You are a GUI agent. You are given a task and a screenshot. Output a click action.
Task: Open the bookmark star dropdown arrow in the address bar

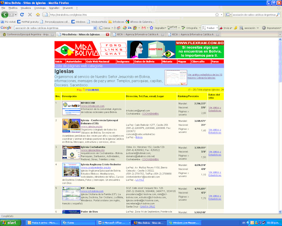pos(221,14)
